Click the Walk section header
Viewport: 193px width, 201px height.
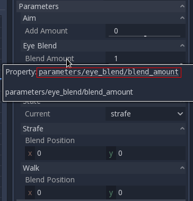(103, 168)
